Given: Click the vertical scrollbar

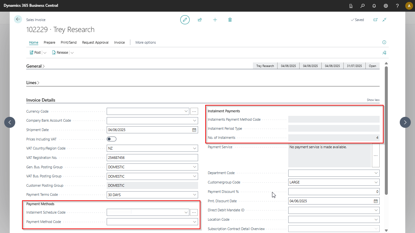Looking at the screenshot, I should coord(386,130).
